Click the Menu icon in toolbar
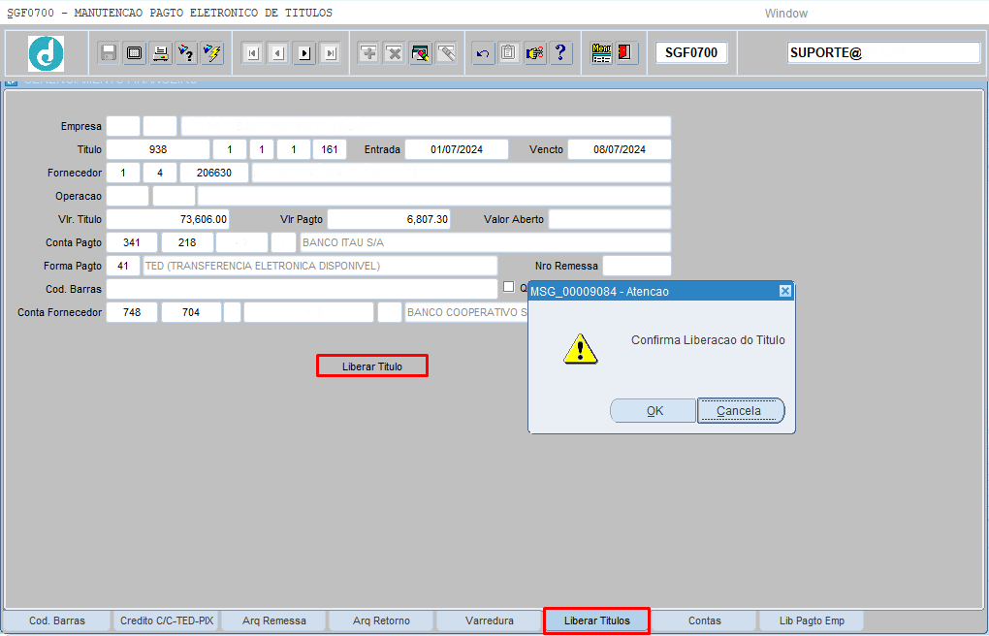Viewport: 989px width, 636px height. pyautogui.click(x=601, y=53)
